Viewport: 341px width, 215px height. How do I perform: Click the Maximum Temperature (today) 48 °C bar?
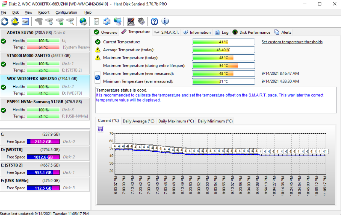[223, 58]
